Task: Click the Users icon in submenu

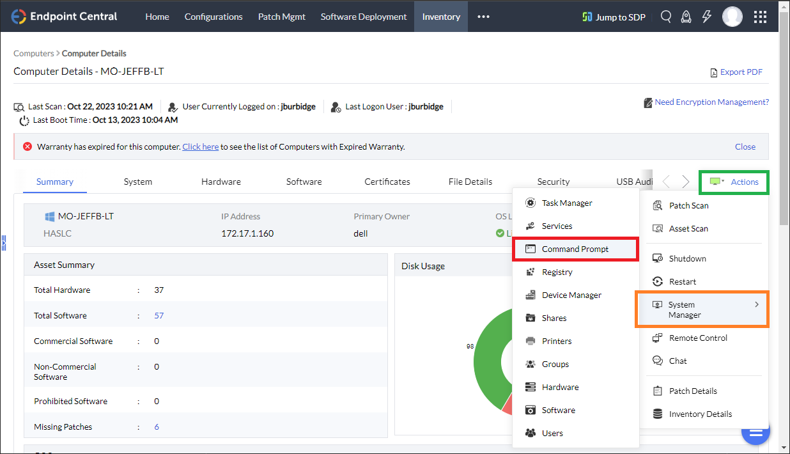Action: pos(530,433)
